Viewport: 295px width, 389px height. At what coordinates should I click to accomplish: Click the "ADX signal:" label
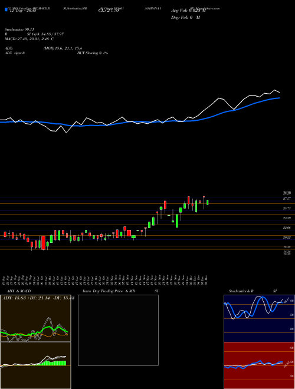pyautogui.click(x=15, y=53)
